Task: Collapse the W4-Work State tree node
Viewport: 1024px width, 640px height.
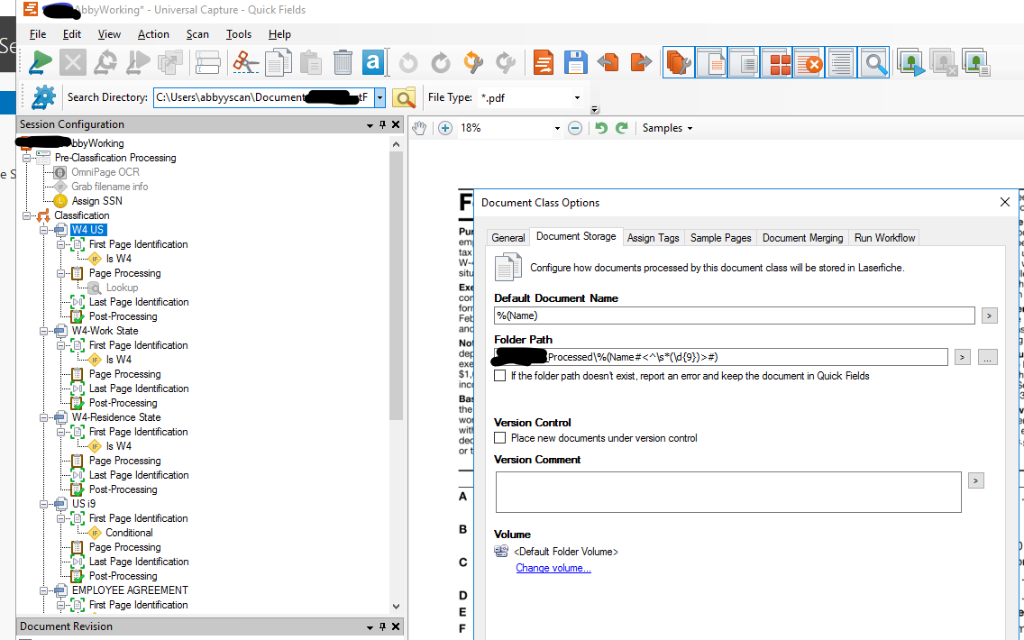Action: pos(44,331)
